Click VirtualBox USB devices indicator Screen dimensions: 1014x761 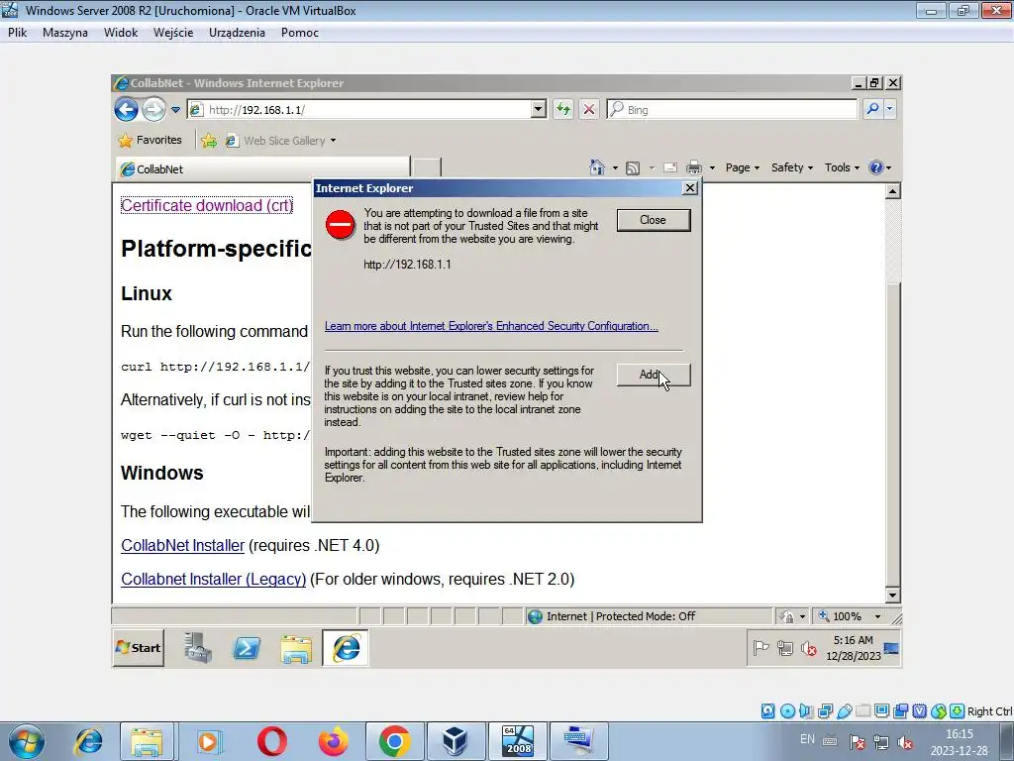pyautogui.click(x=844, y=711)
